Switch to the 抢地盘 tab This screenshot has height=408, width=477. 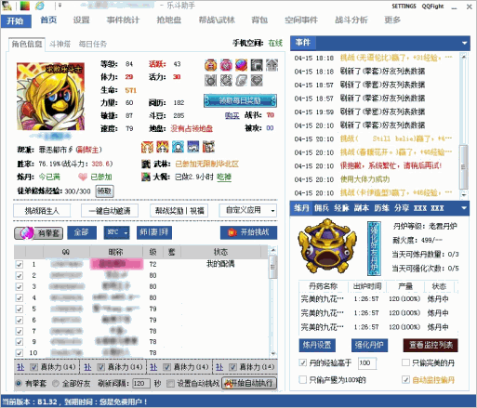[169, 20]
